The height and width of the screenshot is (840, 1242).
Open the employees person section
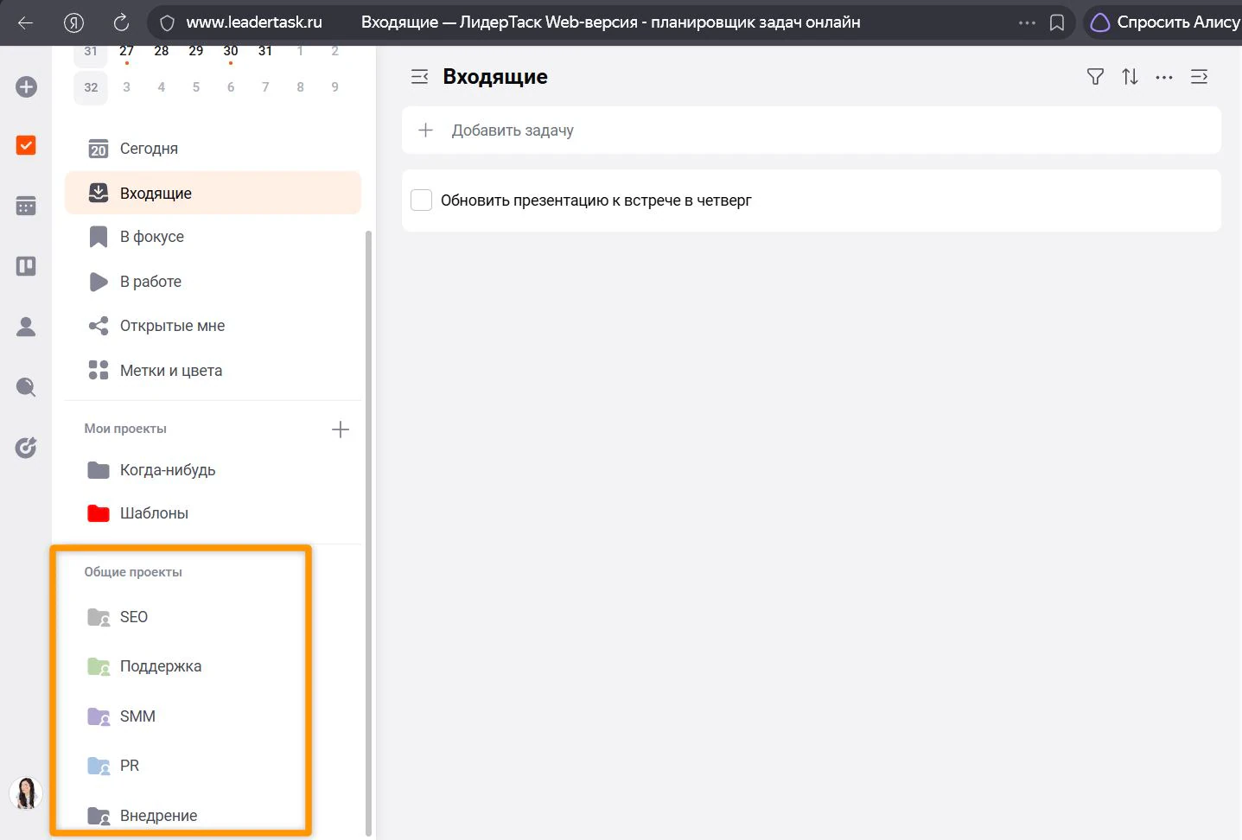click(26, 327)
